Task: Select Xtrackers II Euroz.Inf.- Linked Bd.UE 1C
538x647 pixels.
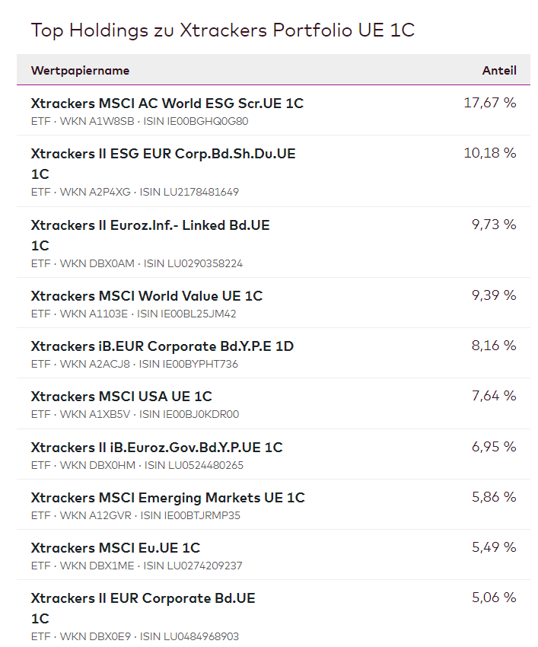Action: click(150, 225)
